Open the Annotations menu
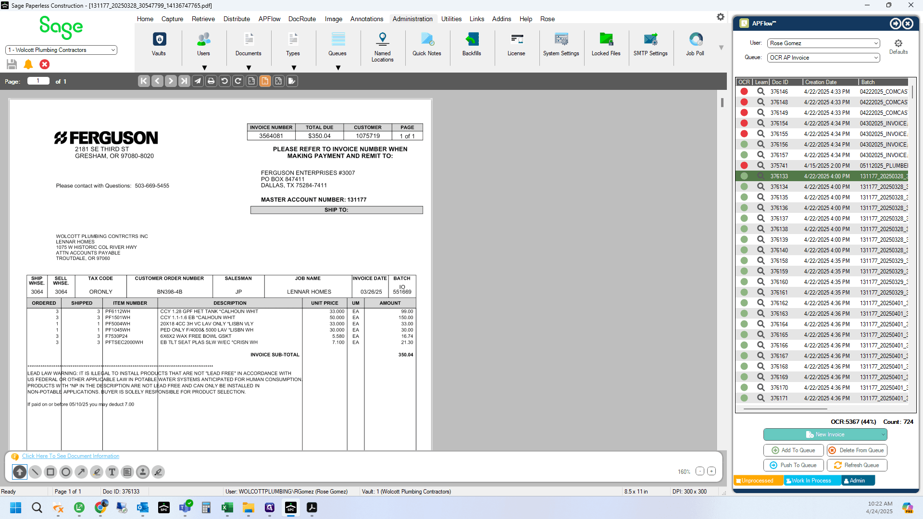The width and height of the screenshot is (923, 519). 367,19
